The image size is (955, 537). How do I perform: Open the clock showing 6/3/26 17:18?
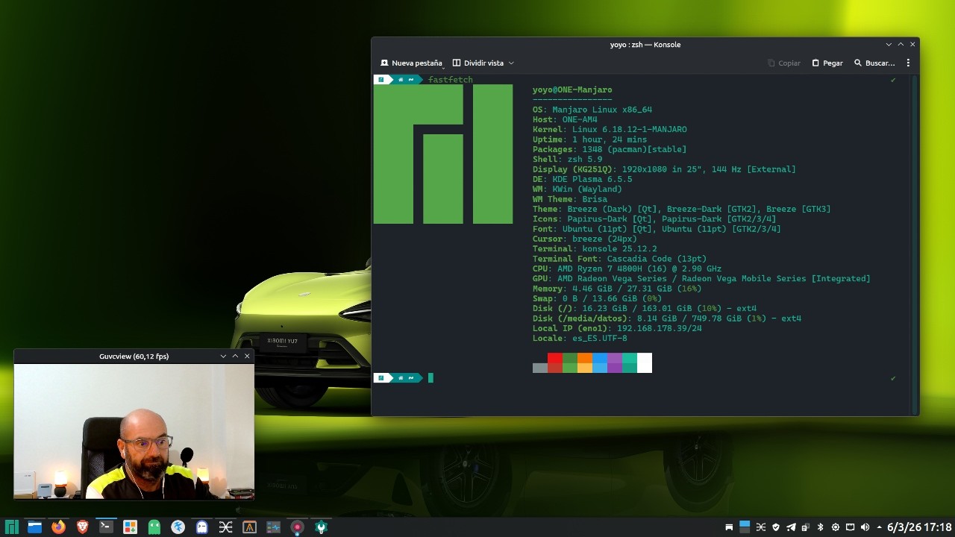(919, 527)
